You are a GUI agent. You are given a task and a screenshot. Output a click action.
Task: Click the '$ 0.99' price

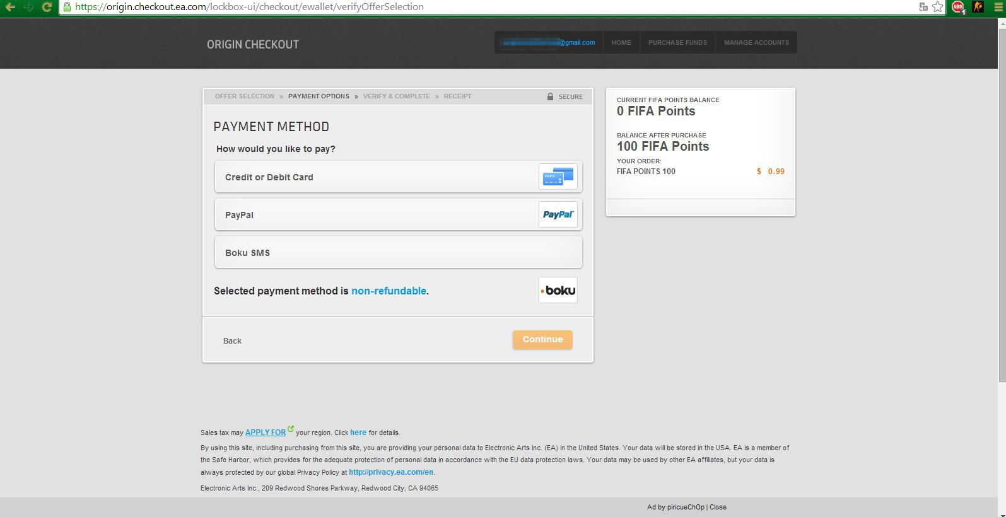coord(771,171)
